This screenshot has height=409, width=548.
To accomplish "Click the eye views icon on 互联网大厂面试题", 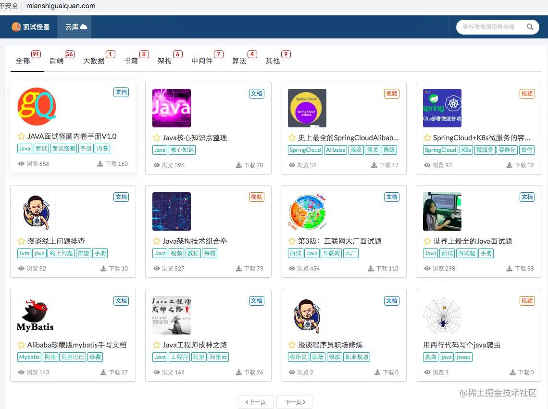I will pyautogui.click(x=292, y=269).
